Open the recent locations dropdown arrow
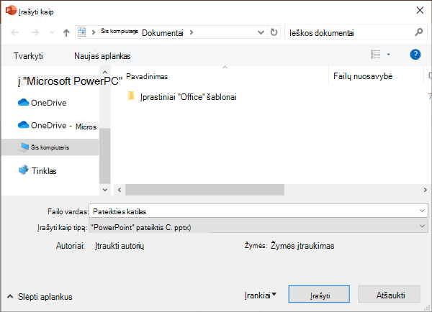This screenshot has width=432, height=312. point(52,32)
